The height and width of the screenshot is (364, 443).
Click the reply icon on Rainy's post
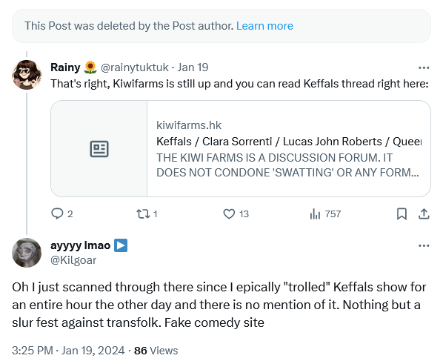57,214
